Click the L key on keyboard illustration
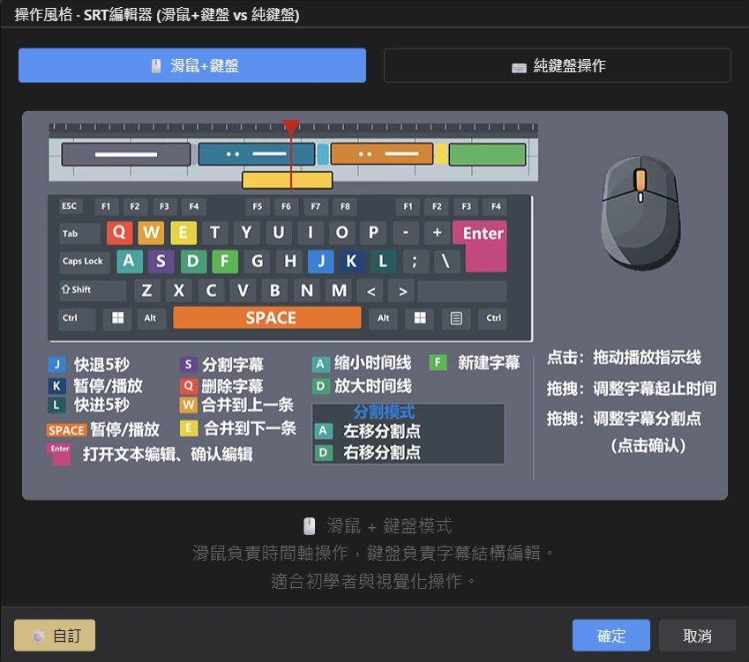The width and height of the screenshot is (749, 662). click(x=383, y=261)
